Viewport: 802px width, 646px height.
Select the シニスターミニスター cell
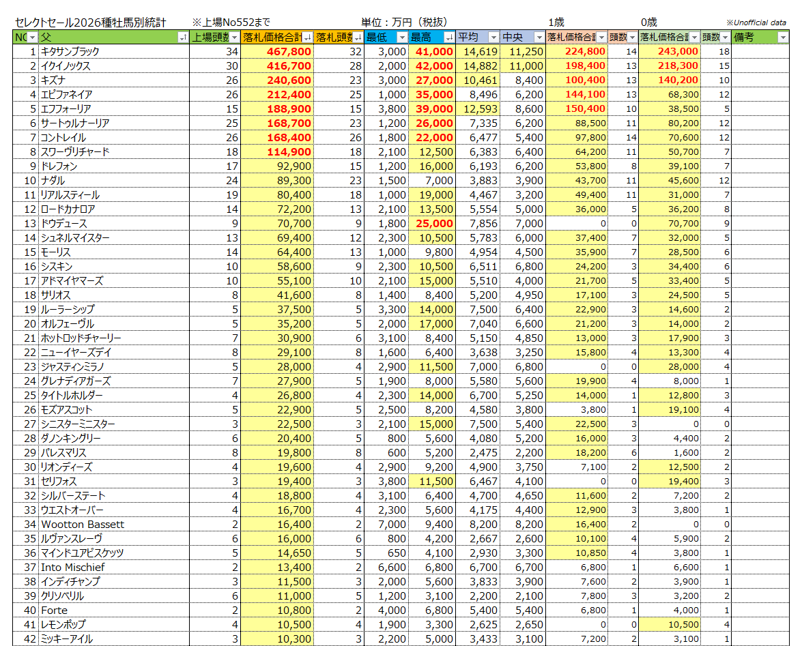tap(114, 424)
